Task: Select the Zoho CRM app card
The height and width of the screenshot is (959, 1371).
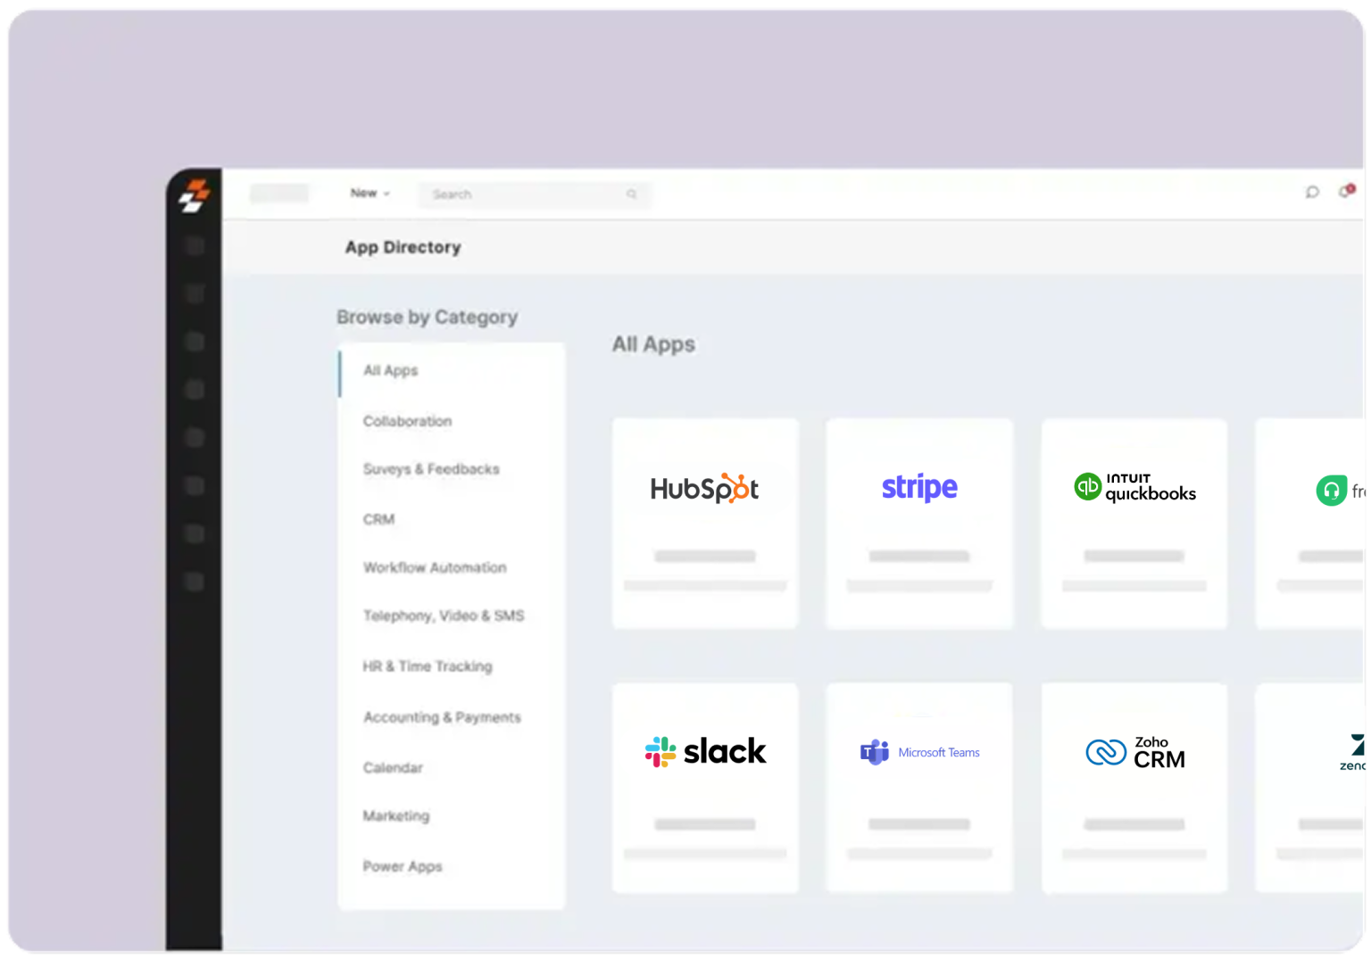Action: click(x=1134, y=788)
